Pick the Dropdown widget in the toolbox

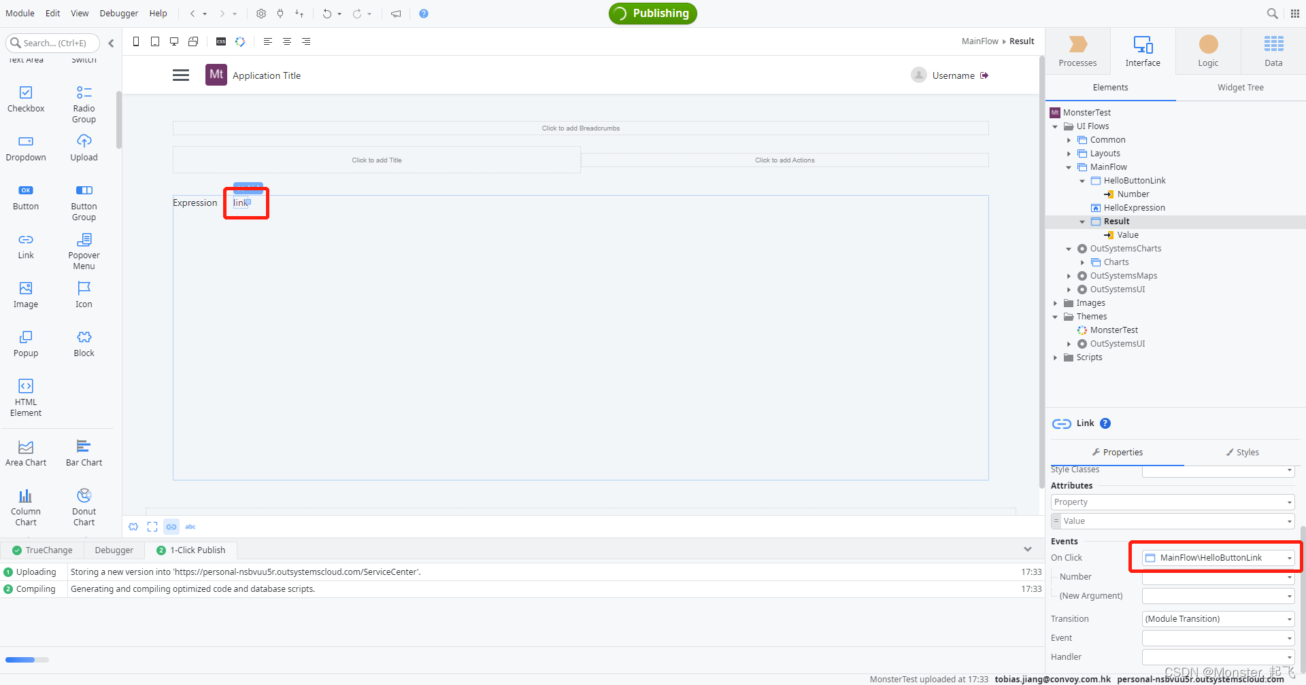[26, 148]
